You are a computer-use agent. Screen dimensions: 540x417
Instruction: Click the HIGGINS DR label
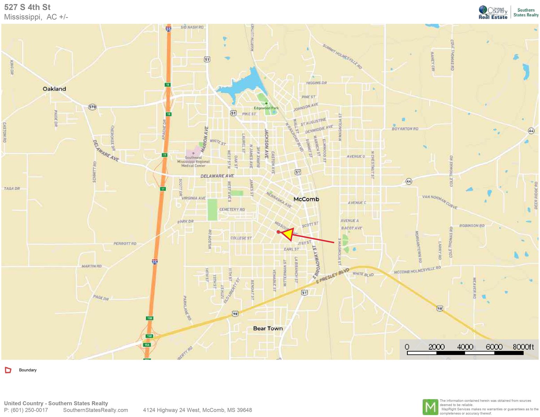tap(316, 83)
